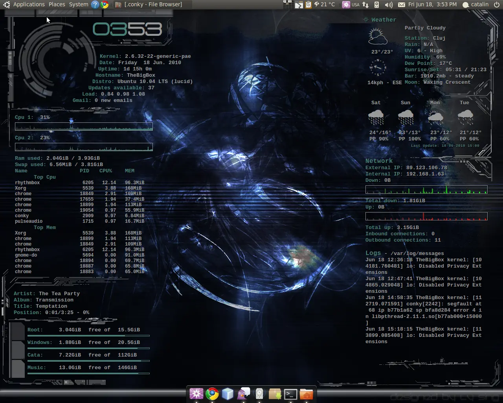Click the External IP: 89.123.106.78 line
The image size is (503, 403).
coord(406,168)
